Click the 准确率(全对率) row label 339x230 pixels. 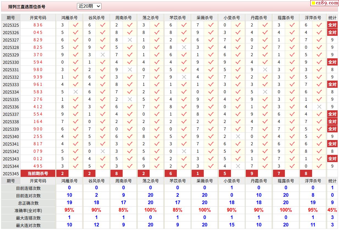click(x=28, y=211)
